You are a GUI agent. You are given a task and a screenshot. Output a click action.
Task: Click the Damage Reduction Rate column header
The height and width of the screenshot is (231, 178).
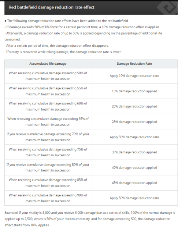(134, 64)
